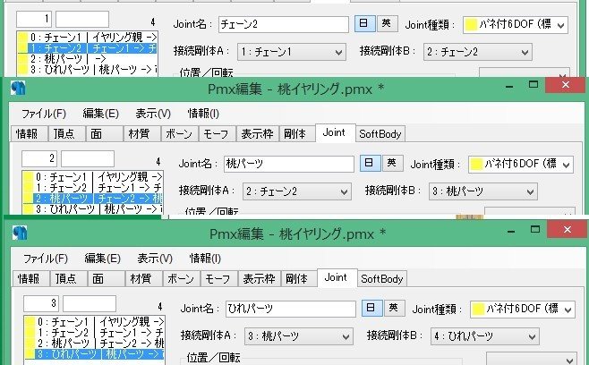Screen dimensions: 589x365
Task: Open Joint種類 dropdown in the 桃パーツ joint window
Action: click(x=520, y=165)
